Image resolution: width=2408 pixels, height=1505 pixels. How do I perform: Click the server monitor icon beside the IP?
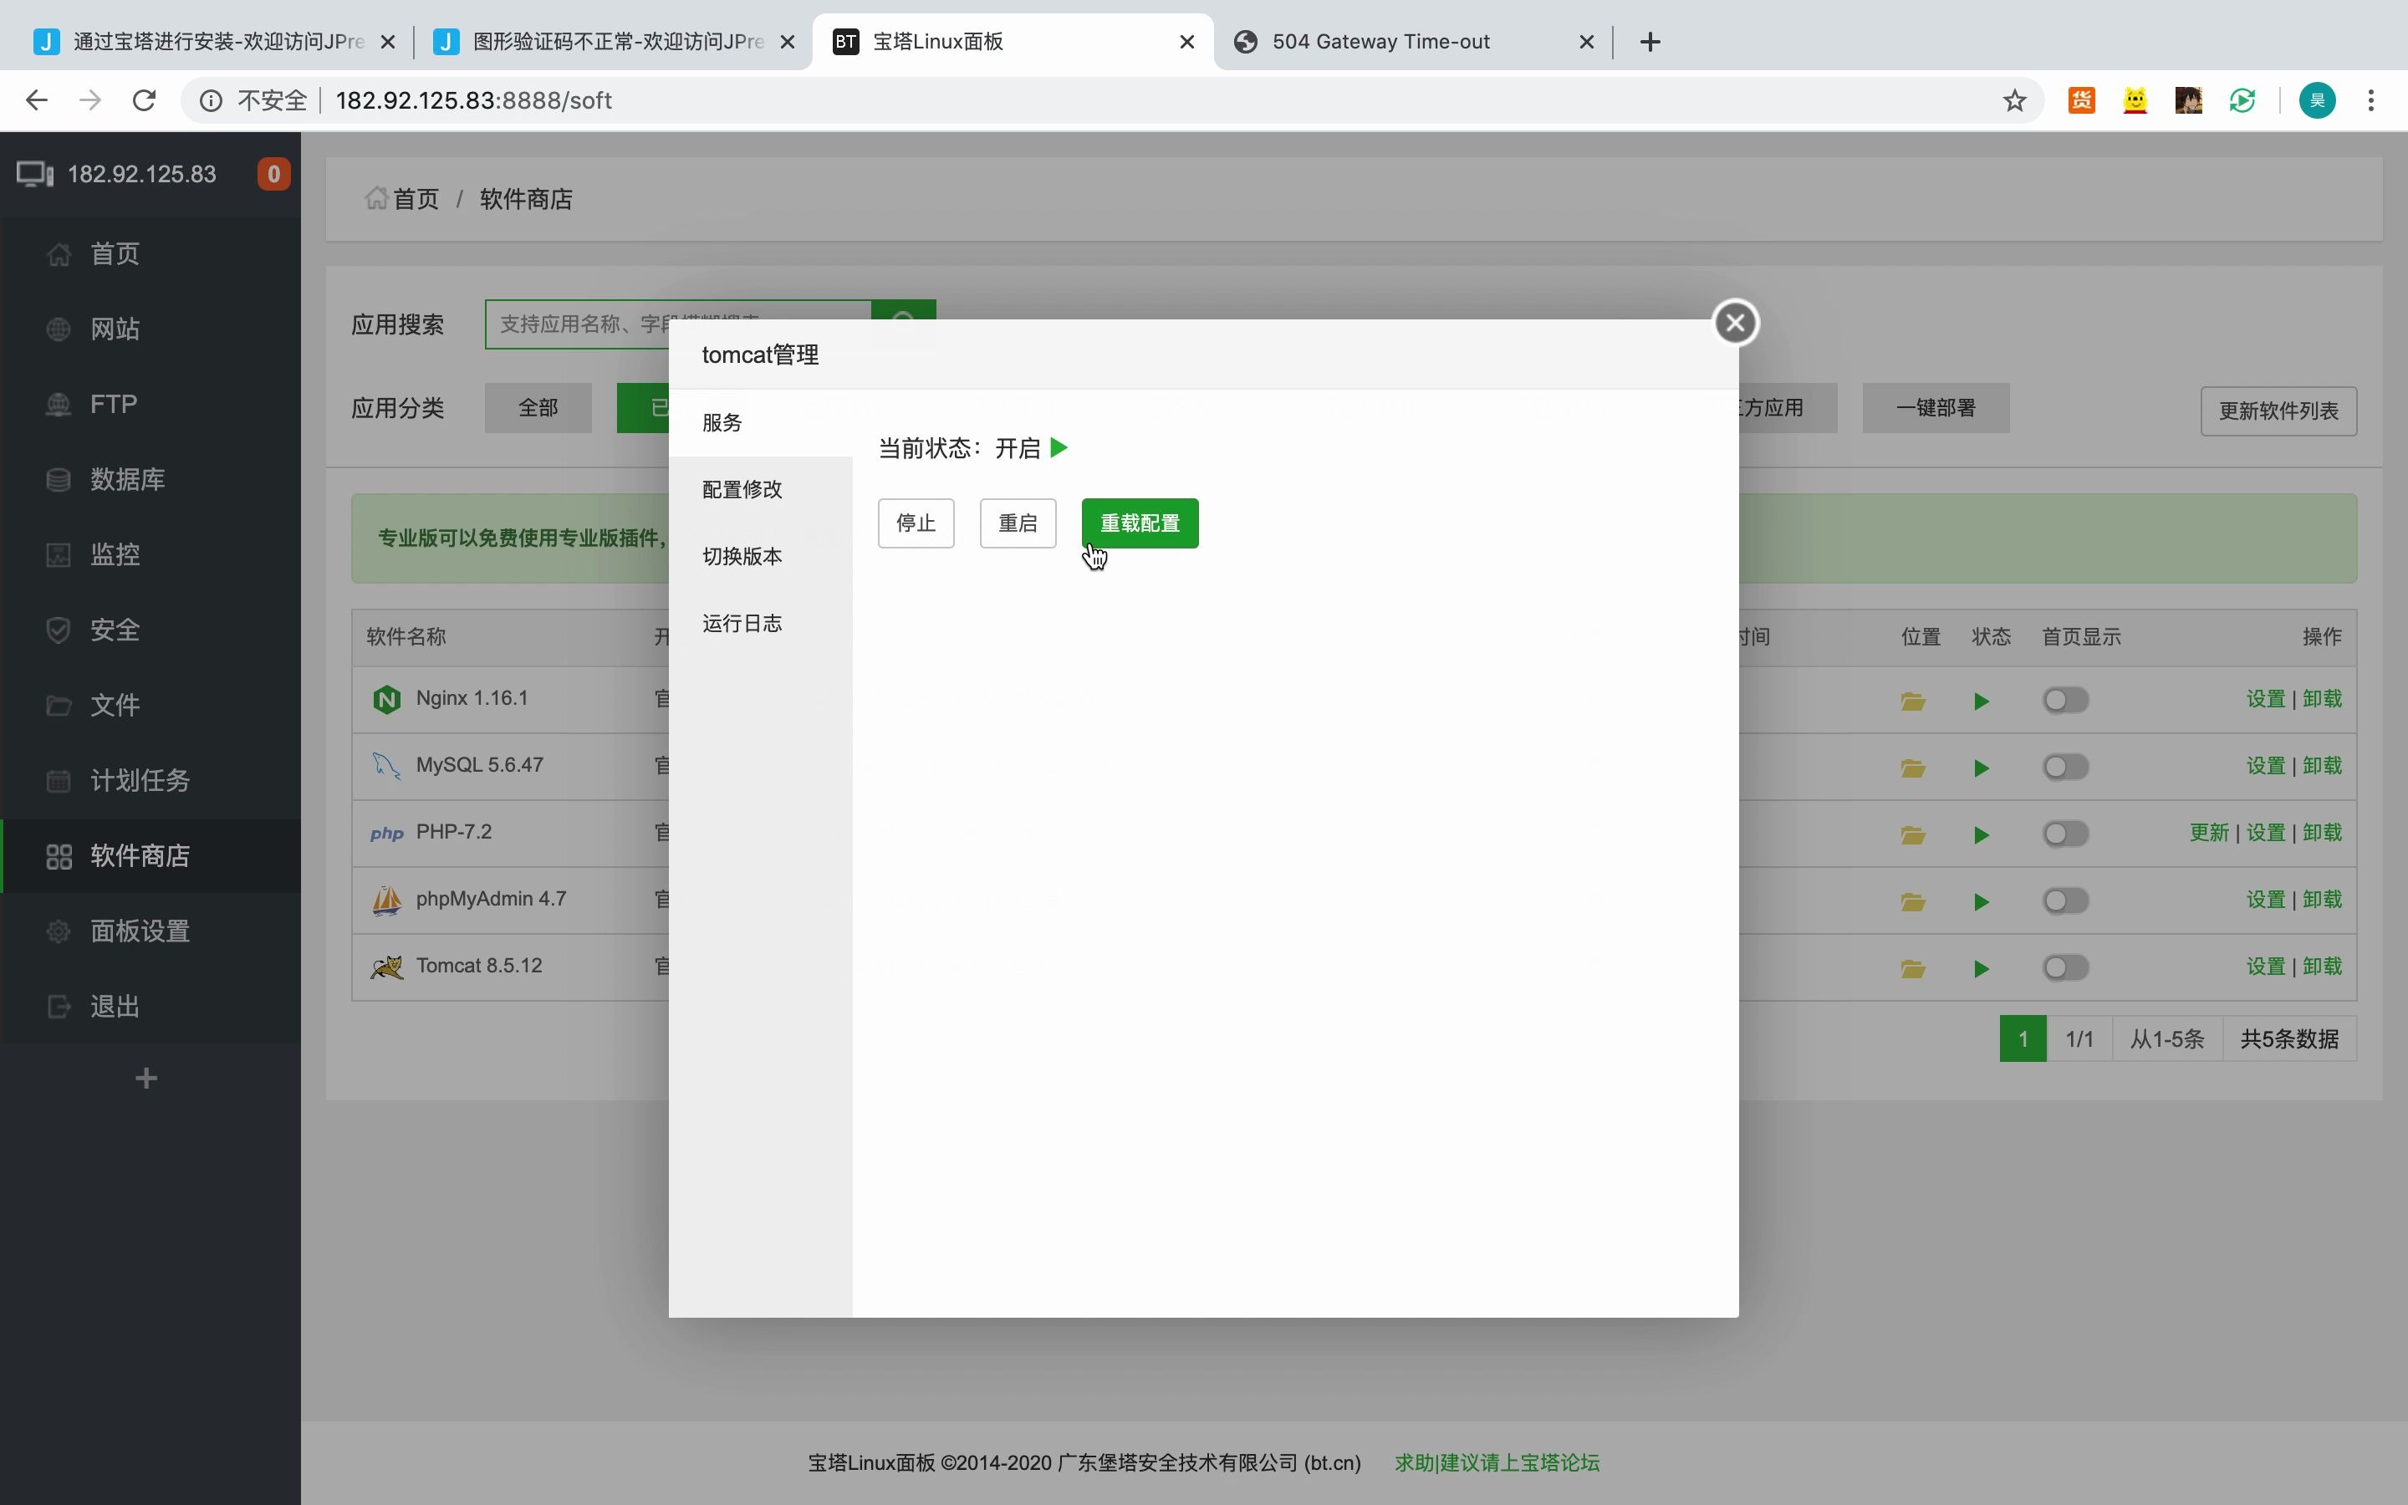(x=35, y=174)
